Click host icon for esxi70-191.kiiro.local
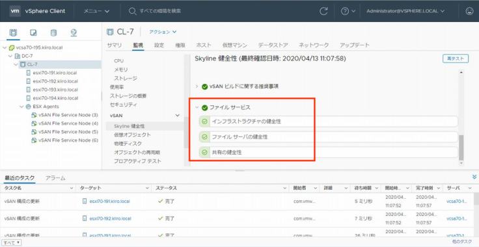 click(29, 73)
